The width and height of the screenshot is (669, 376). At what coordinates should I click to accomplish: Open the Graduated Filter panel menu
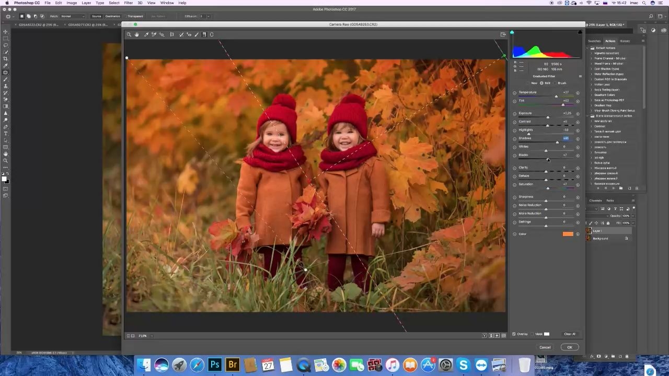coord(580,76)
